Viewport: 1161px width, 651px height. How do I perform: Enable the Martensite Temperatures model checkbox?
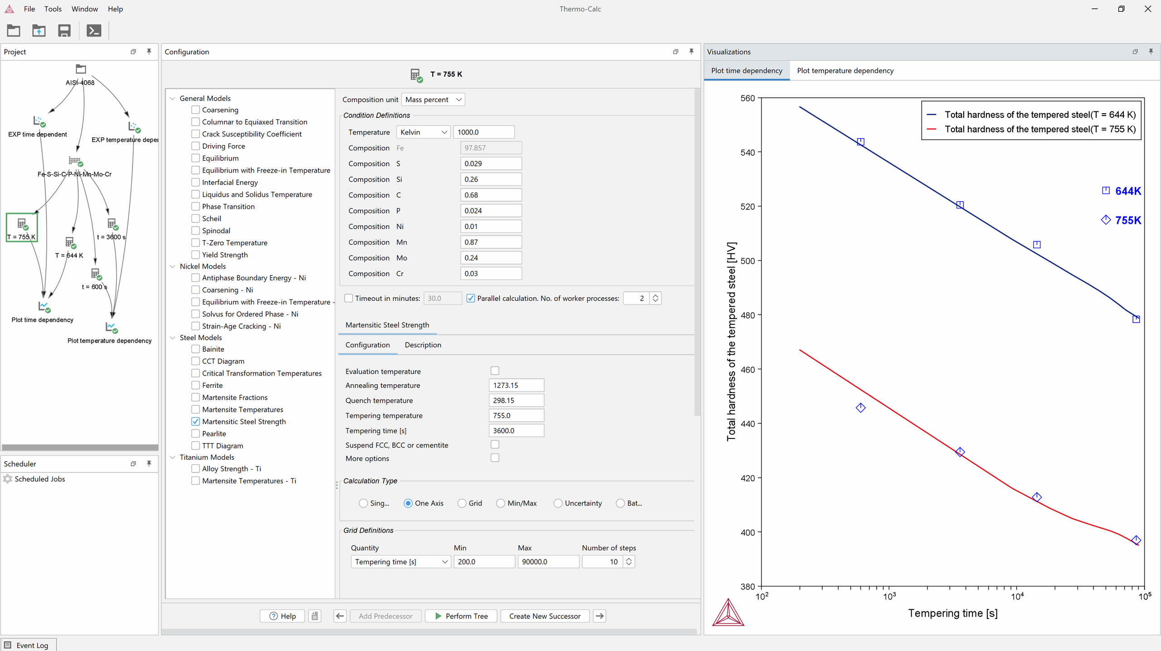tap(195, 409)
